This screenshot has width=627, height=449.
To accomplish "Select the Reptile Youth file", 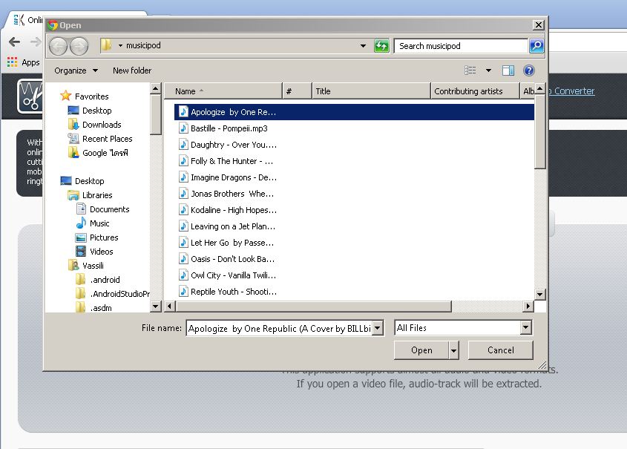I will coord(228,292).
